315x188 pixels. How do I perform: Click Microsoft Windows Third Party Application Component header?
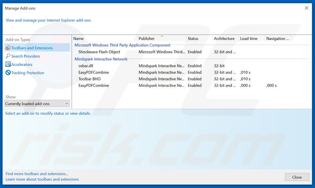tap(122, 45)
